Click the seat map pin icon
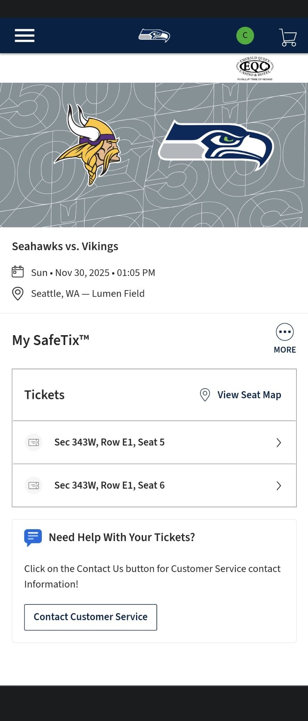Image resolution: width=308 pixels, height=721 pixels. click(204, 395)
